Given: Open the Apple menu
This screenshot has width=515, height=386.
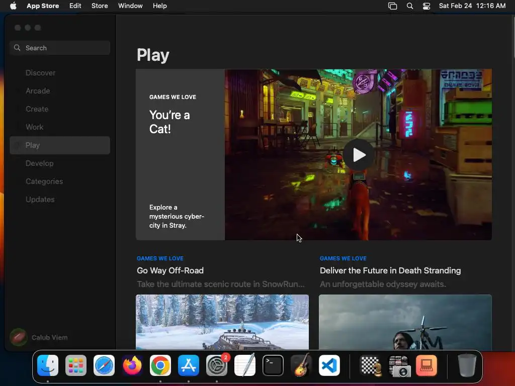Looking at the screenshot, I should 13,6.
